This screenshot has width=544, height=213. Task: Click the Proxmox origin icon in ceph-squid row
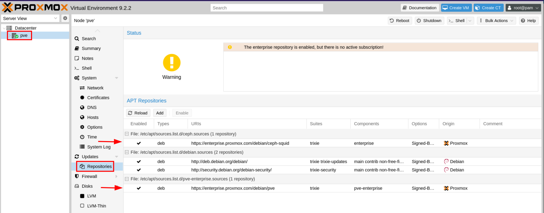coord(446,143)
